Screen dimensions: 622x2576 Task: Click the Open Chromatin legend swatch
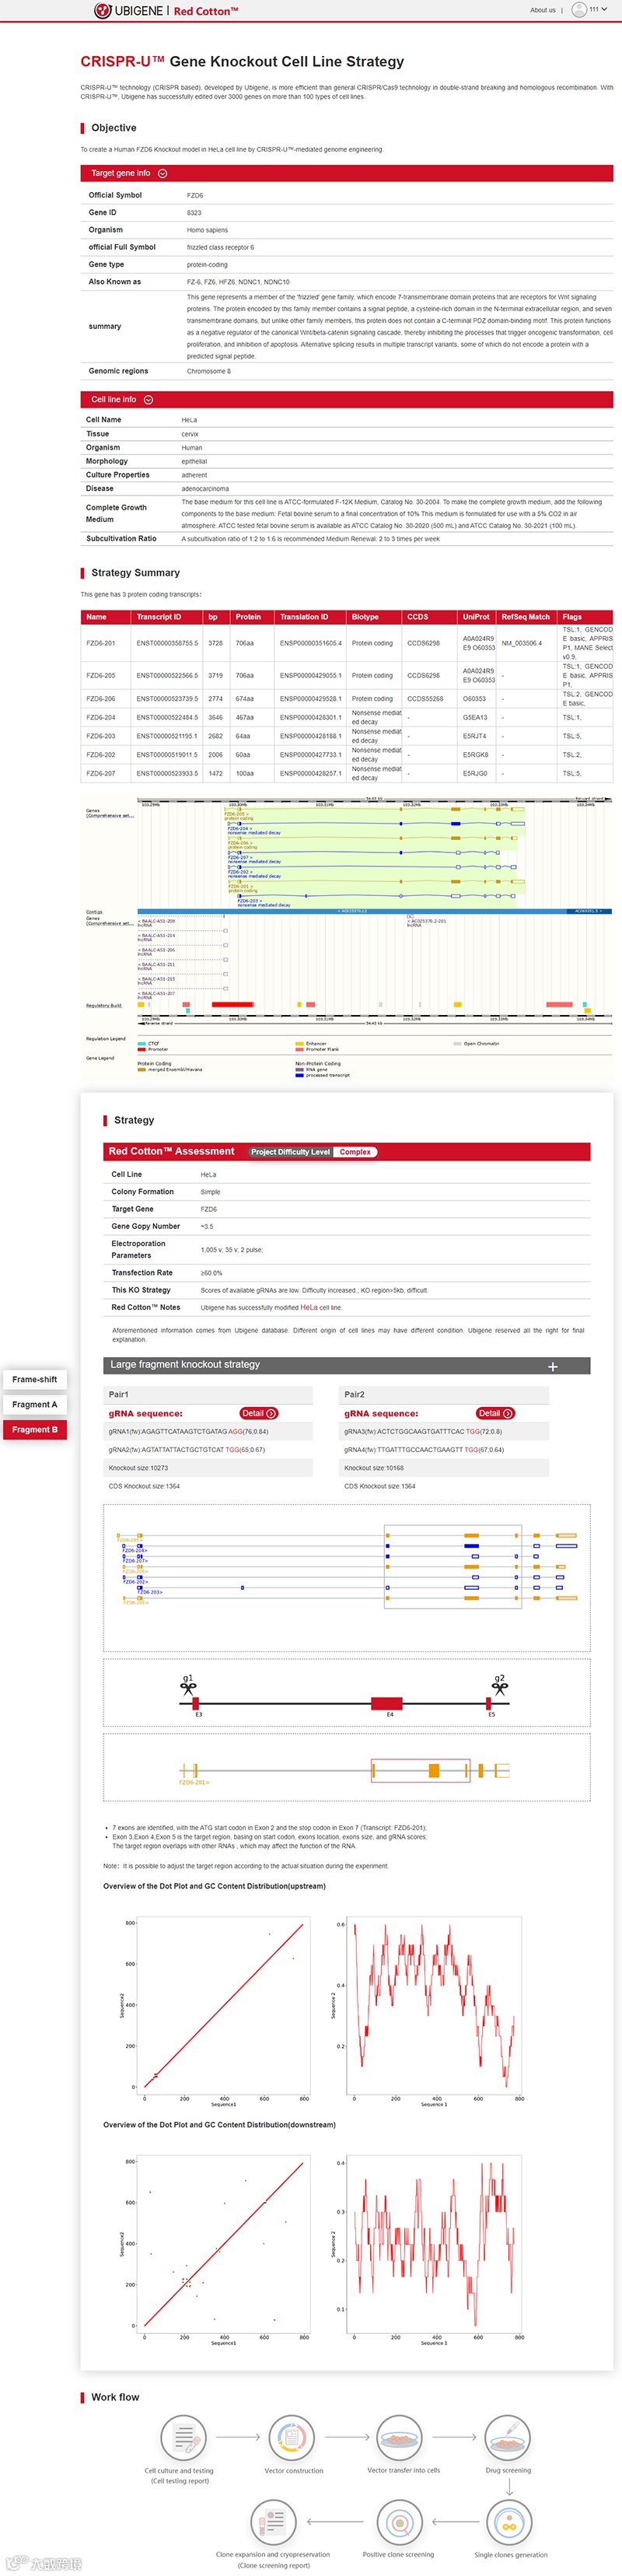pyautogui.click(x=457, y=1043)
